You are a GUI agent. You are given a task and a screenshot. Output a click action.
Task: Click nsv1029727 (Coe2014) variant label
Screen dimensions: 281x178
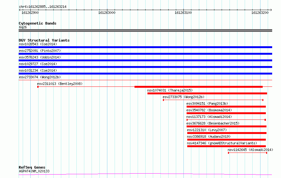click(38, 64)
